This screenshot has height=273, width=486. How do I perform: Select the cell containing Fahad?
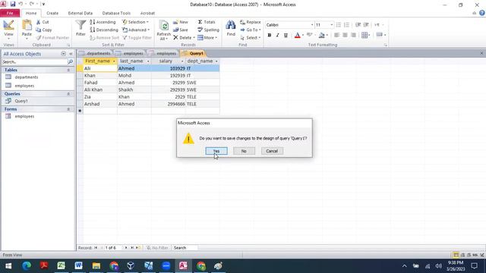point(100,83)
